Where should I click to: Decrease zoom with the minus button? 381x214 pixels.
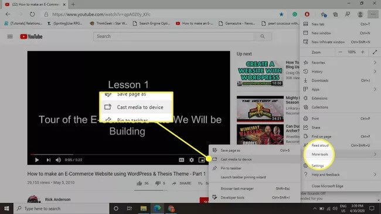(340, 52)
